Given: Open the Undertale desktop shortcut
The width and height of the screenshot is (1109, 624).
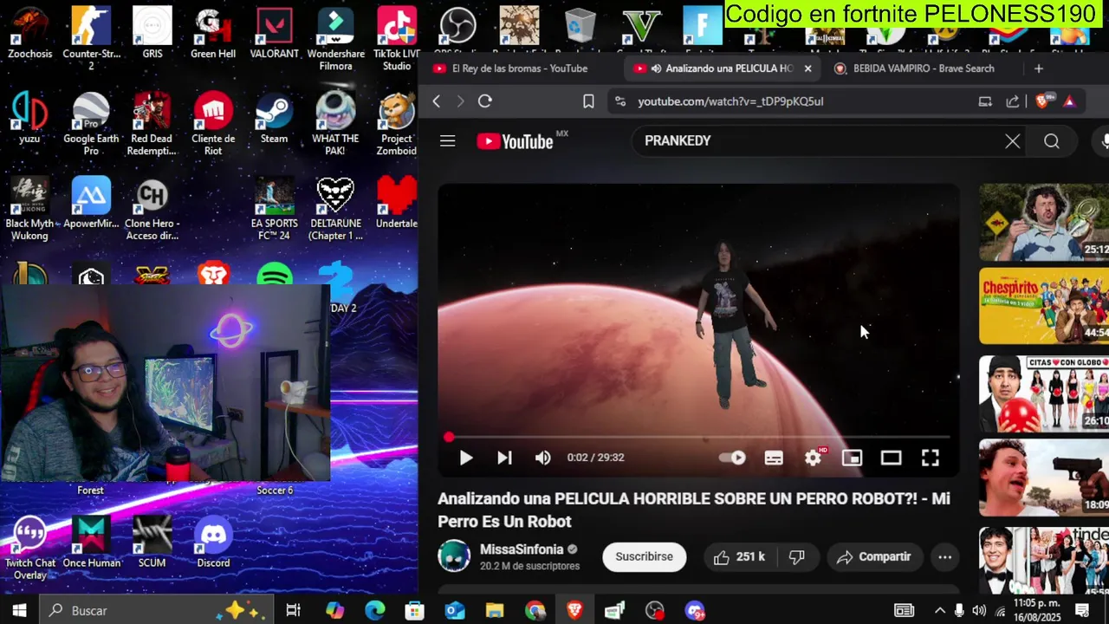Looking at the screenshot, I should point(397,204).
